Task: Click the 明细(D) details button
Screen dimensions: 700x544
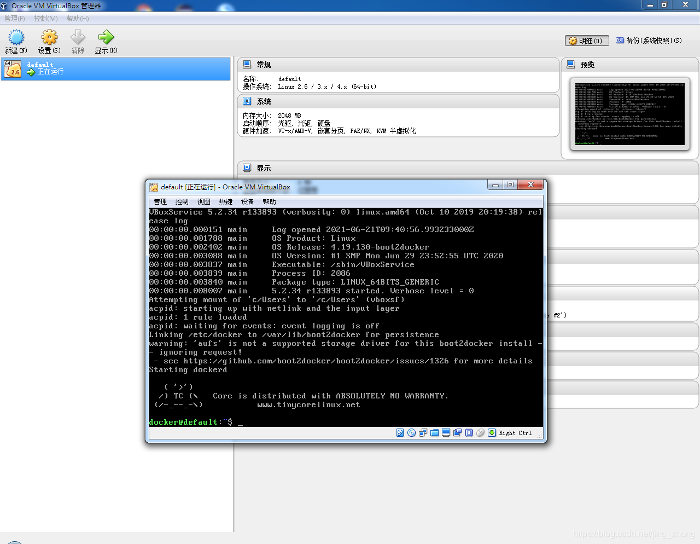Action: click(x=586, y=40)
